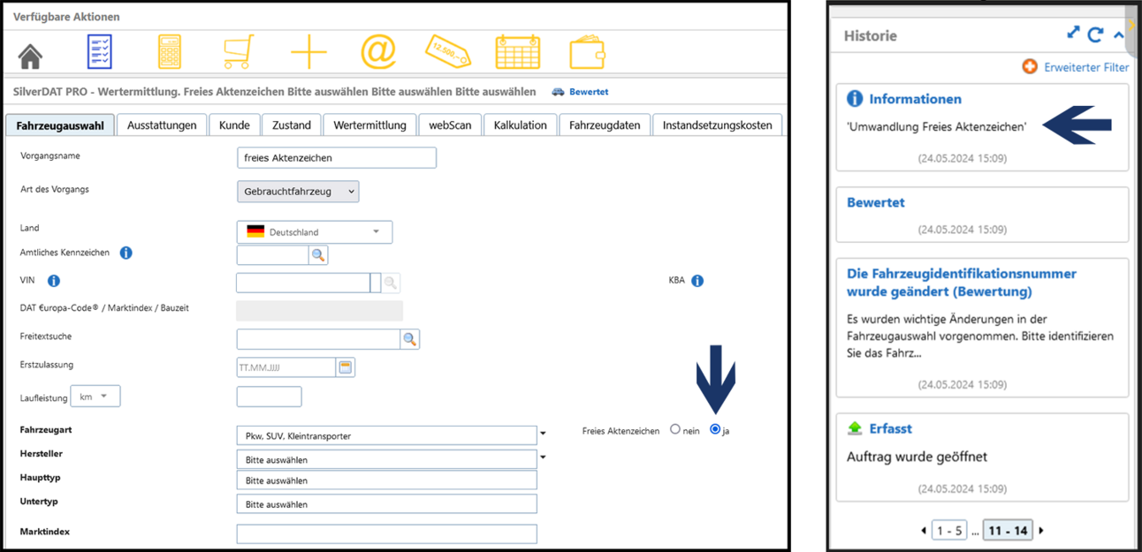This screenshot has width=1142, height=552.
Task: Click the @ email icon
Action: tap(378, 53)
